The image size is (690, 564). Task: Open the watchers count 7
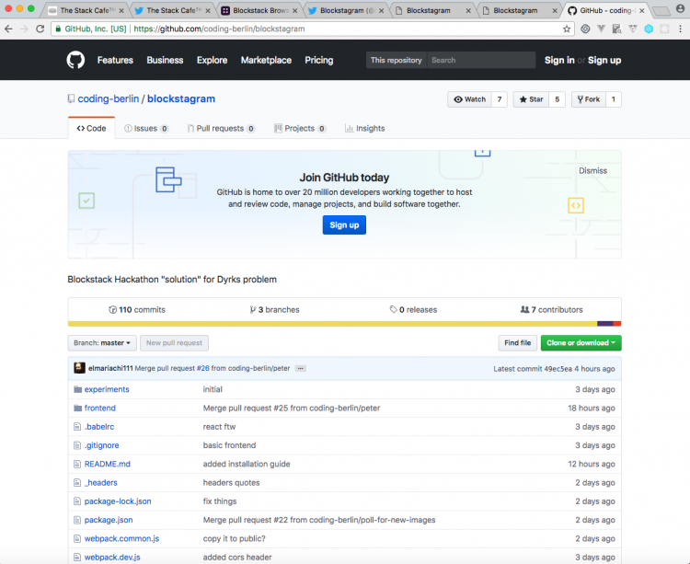(x=500, y=99)
